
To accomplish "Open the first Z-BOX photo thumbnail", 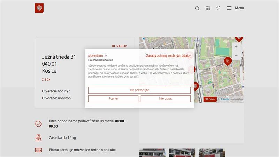I will pyautogui.click(x=152, y=153).
